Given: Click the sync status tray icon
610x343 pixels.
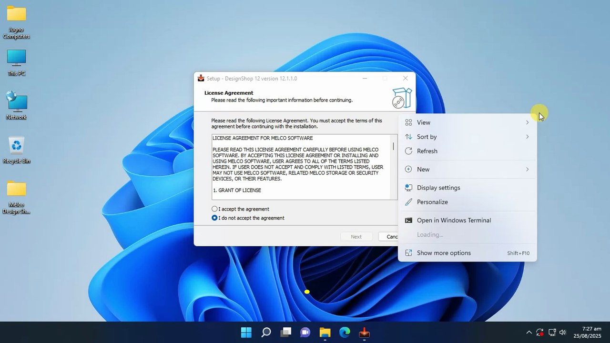Looking at the screenshot, I should (x=540, y=333).
